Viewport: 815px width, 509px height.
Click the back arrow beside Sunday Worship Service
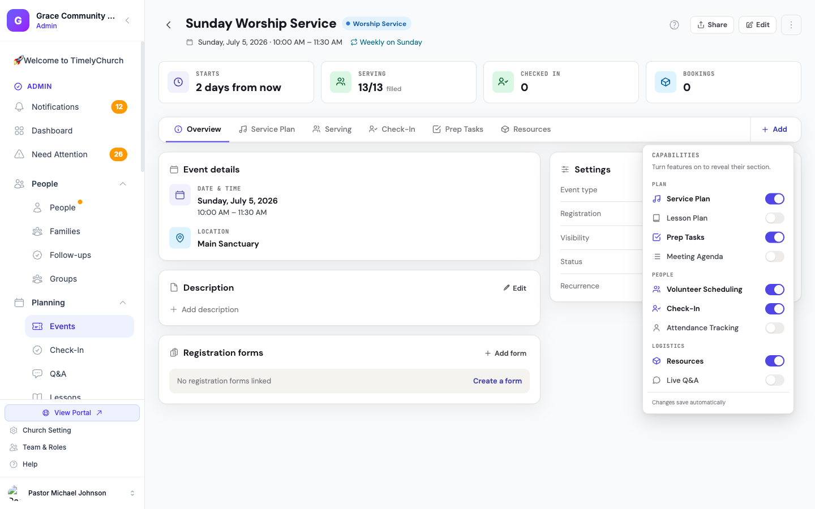coord(168,25)
